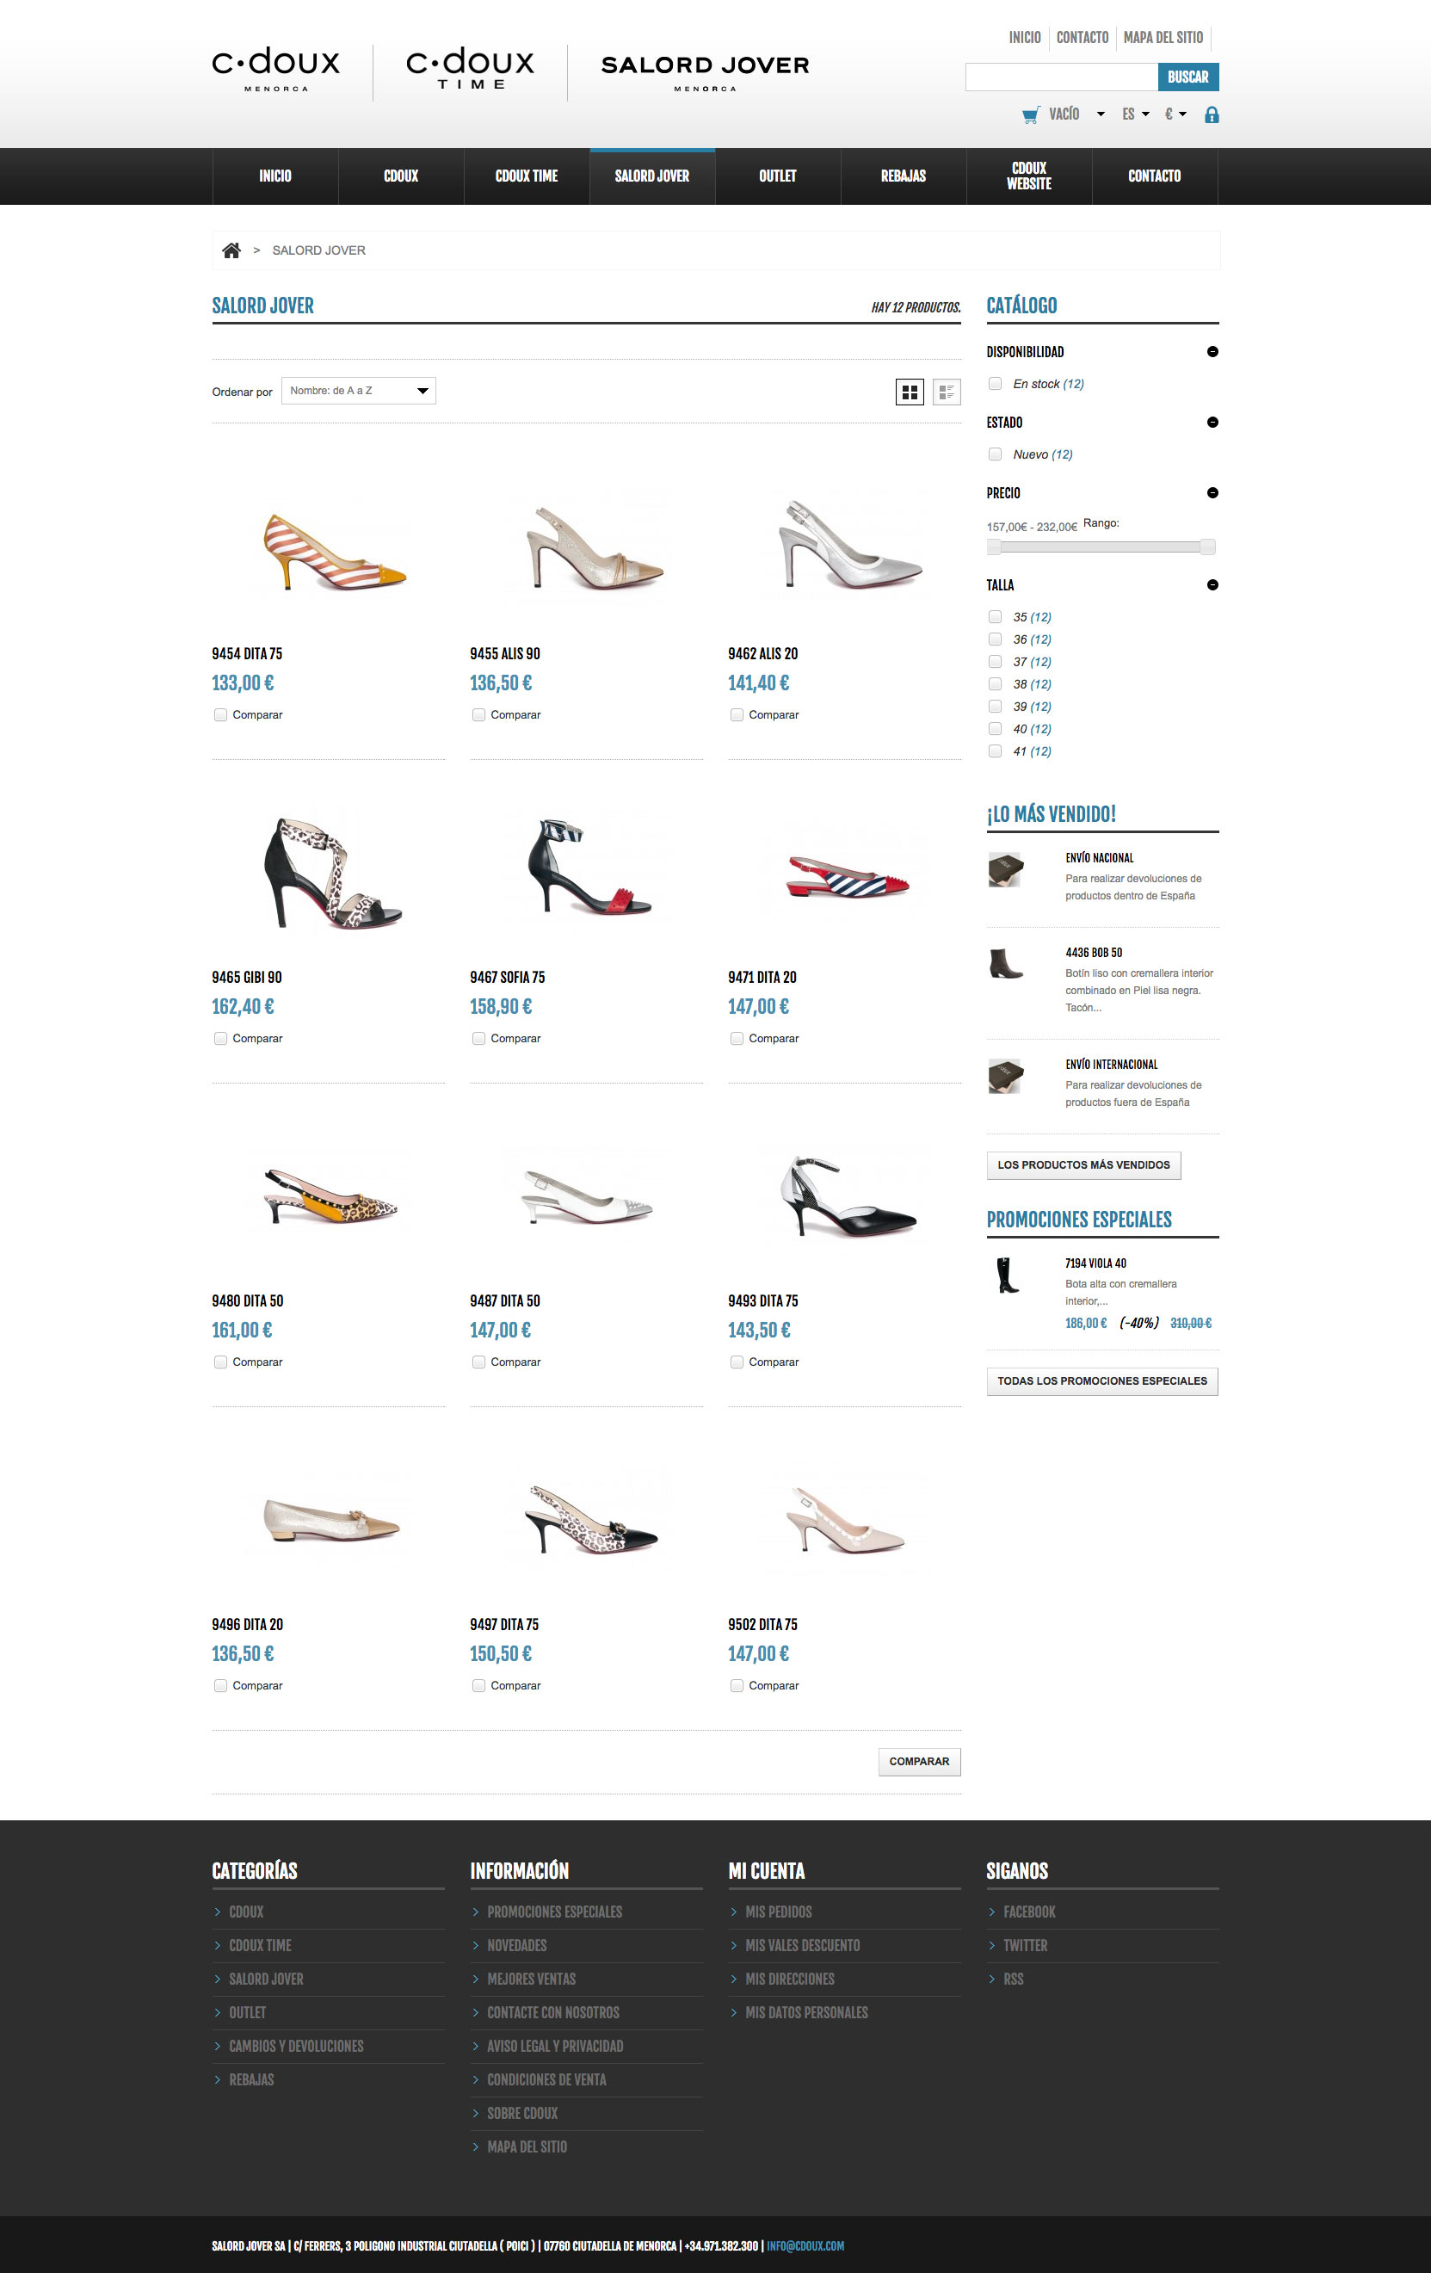Click the BUSCAR search button
Image resolution: width=1431 pixels, height=2273 pixels.
[x=1188, y=77]
